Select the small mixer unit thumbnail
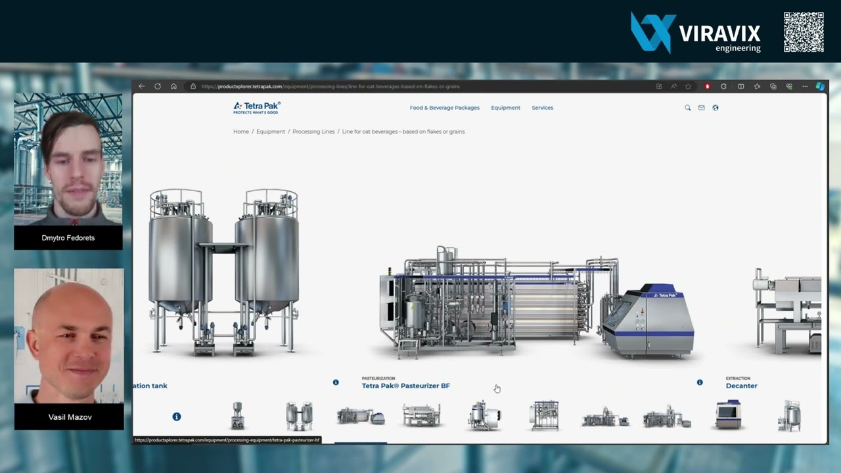The width and height of the screenshot is (841, 473). 238,416
